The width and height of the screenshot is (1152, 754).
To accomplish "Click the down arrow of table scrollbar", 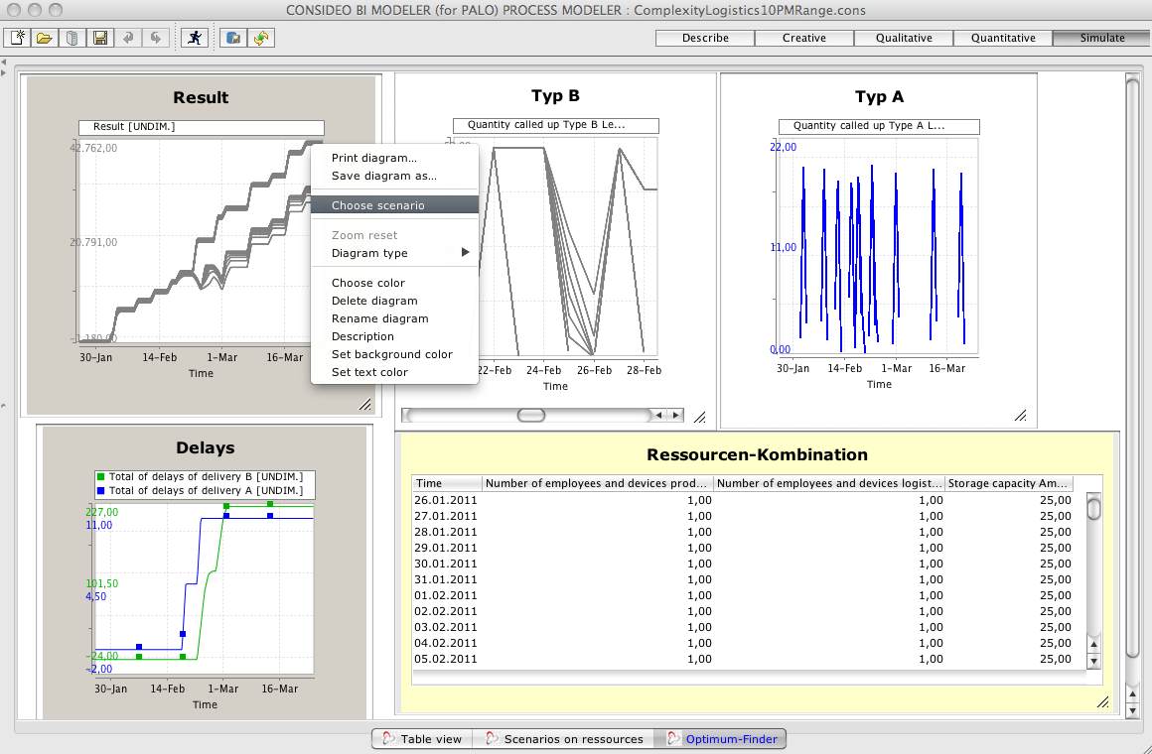I will 1094,661.
